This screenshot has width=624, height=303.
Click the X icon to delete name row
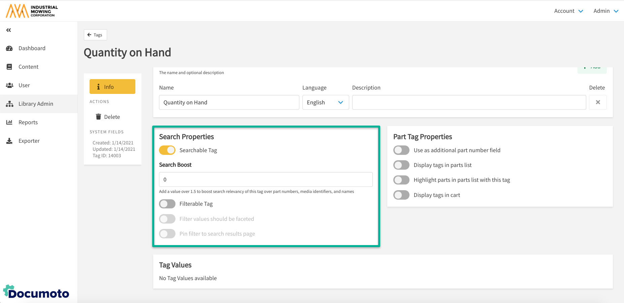coord(598,102)
